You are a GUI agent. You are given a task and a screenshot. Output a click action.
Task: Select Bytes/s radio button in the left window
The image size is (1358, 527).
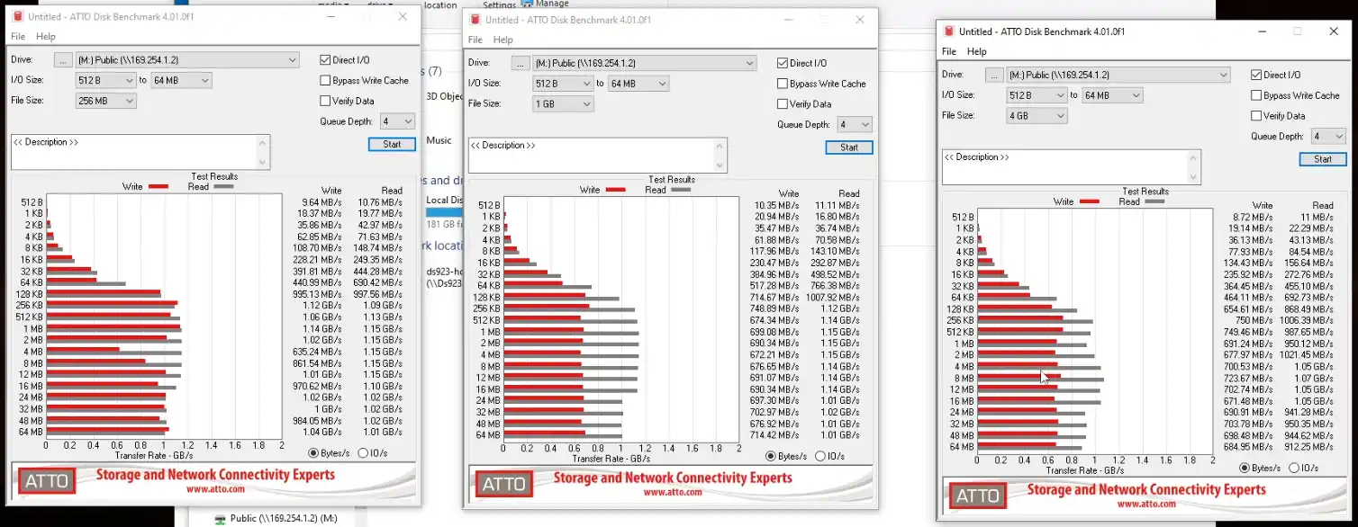point(313,453)
